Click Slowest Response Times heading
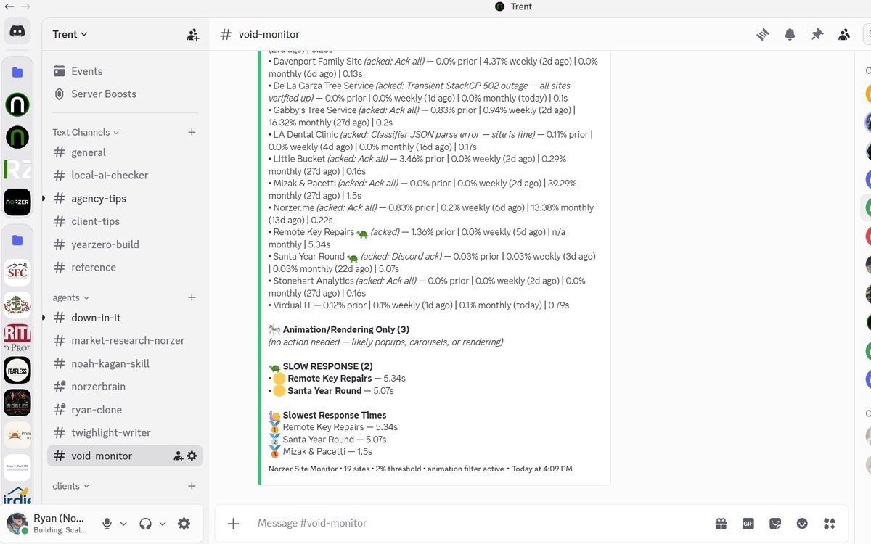871x544 pixels. coord(335,415)
